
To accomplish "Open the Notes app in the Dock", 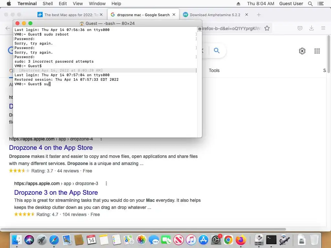I will [x=104, y=240].
